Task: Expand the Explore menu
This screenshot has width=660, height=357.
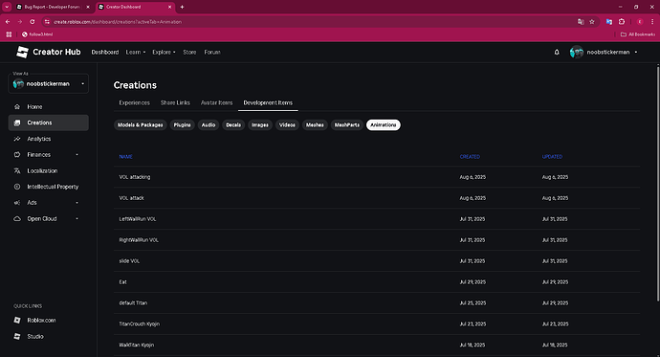Action: click(x=164, y=53)
